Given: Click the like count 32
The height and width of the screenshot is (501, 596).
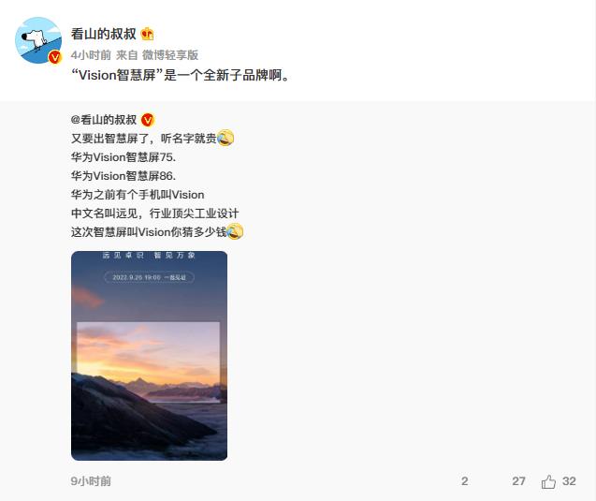Looking at the screenshot, I should tap(569, 481).
